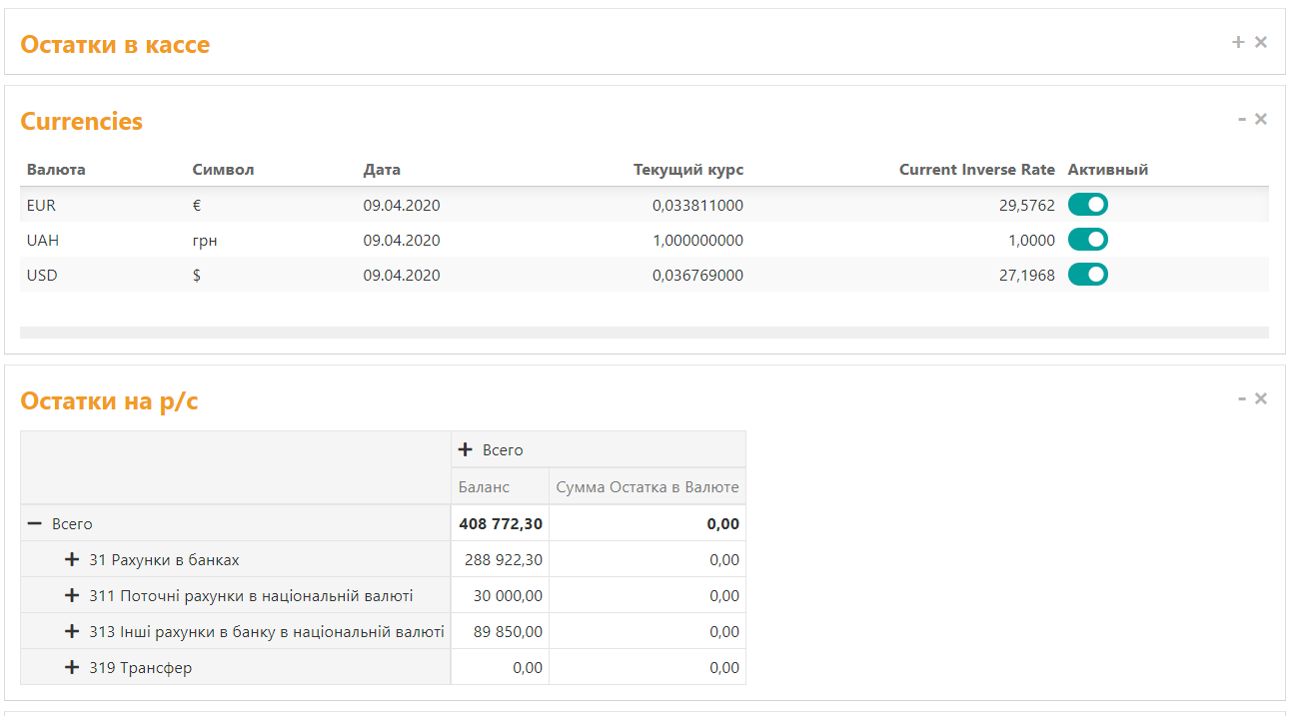The image size is (1306, 716).
Task: Collapse the Всего row in pivot table
Action: (35, 524)
